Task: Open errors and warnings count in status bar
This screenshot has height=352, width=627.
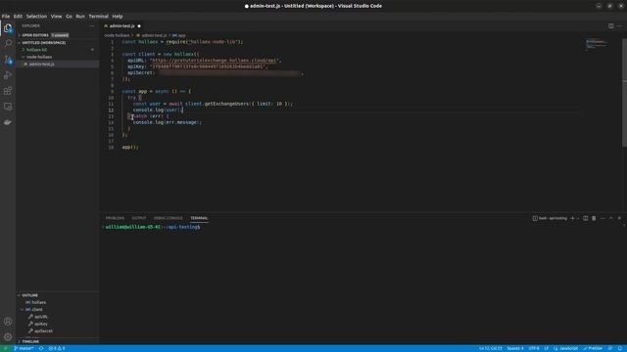Action: (x=57, y=348)
